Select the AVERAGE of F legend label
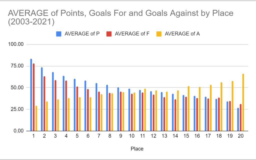This screenshot has width=256, height=160. pyautogui.click(x=132, y=34)
